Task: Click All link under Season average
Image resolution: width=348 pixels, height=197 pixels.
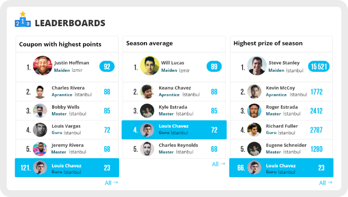Action: (x=218, y=164)
